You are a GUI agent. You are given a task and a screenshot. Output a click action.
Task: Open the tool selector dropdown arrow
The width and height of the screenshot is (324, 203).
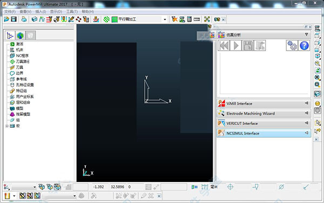tap(14, 196)
